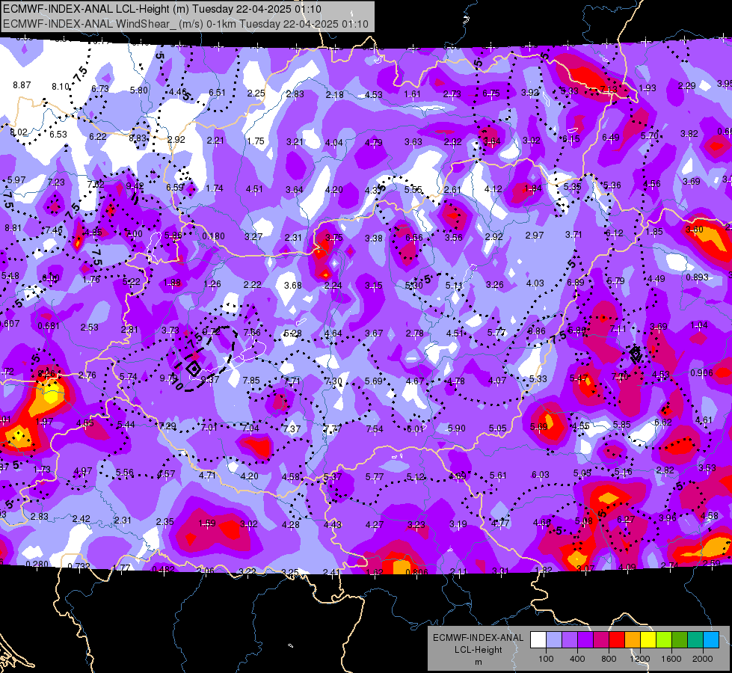Click the map value 8.02

coord(19,132)
